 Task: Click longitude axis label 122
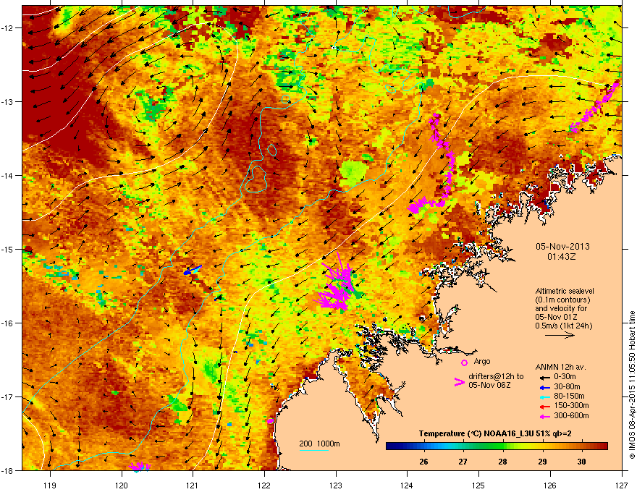[x=264, y=485]
